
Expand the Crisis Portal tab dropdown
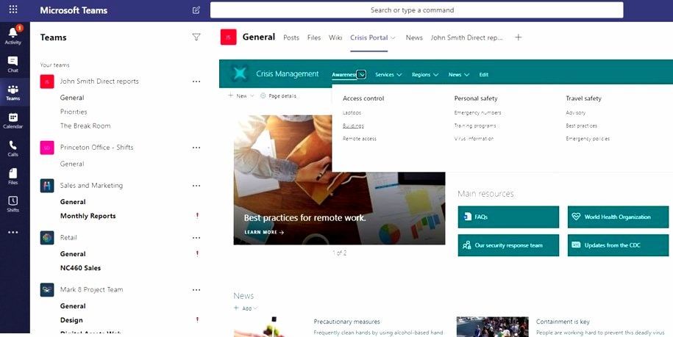pos(393,37)
